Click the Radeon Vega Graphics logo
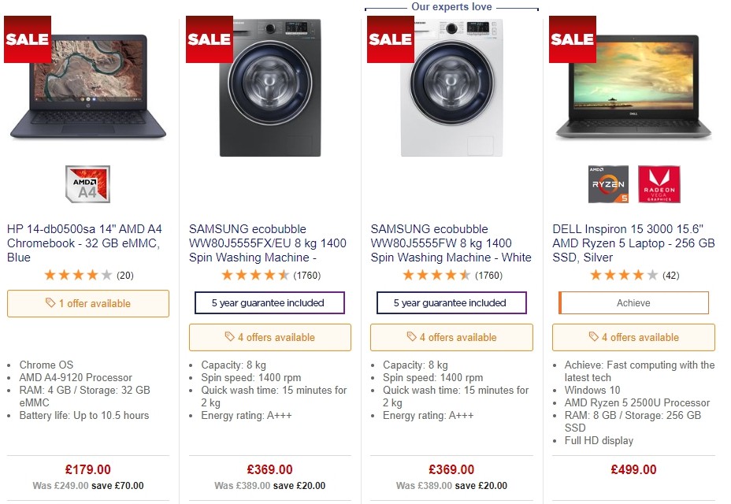731x504 pixels. pos(659,183)
